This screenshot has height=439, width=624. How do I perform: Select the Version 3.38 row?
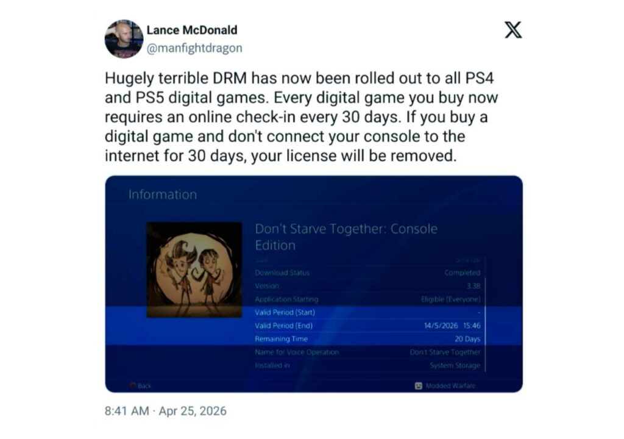tap(367, 286)
